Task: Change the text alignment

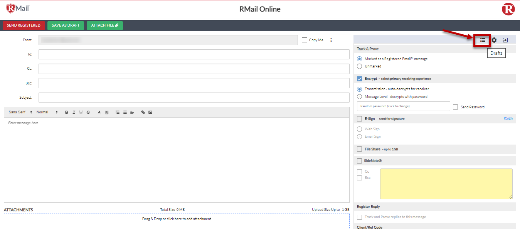Action: coord(132,112)
